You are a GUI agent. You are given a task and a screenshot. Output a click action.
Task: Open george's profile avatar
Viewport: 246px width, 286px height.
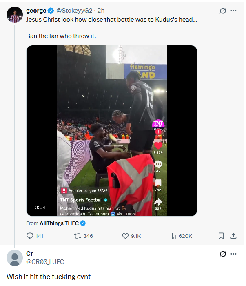click(15, 15)
